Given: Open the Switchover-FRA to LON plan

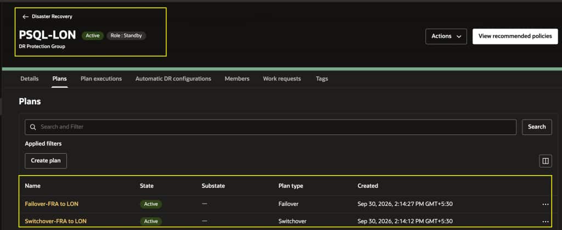Looking at the screenshot, I should [x=55, y=221].
